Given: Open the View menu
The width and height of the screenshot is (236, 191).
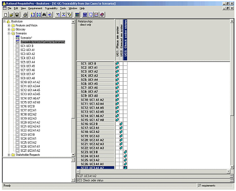Looking at the screenshot, I should point(23,8).
